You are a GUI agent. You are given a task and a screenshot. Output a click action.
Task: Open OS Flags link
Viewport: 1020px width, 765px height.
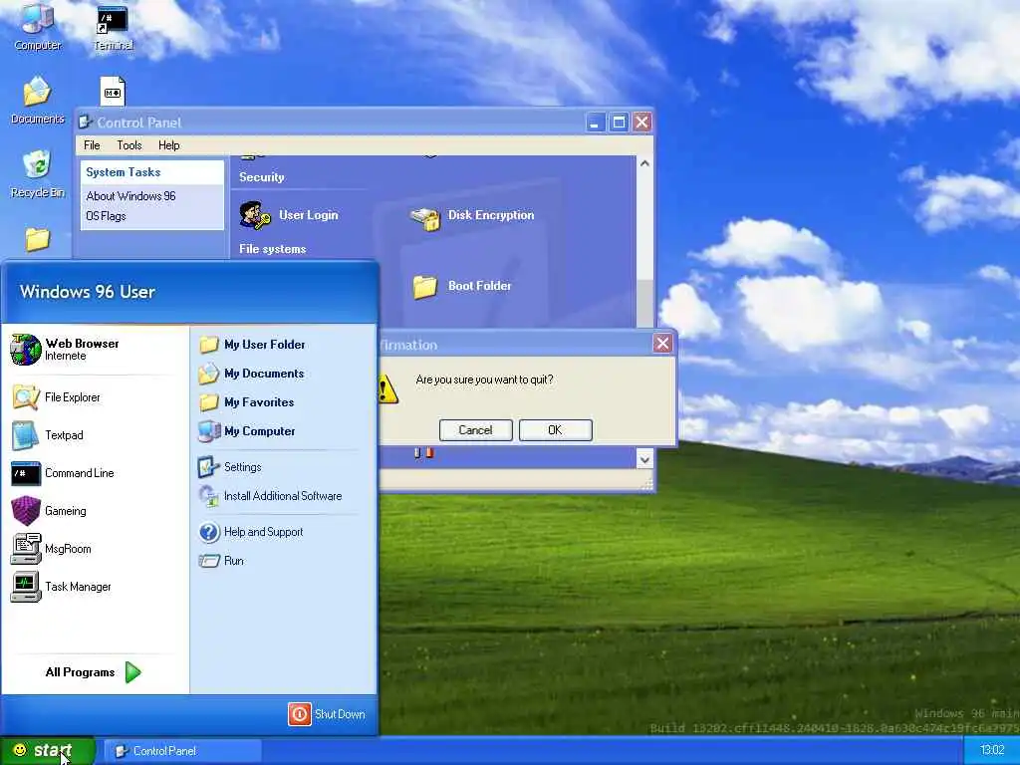click(x=106, y=216)
